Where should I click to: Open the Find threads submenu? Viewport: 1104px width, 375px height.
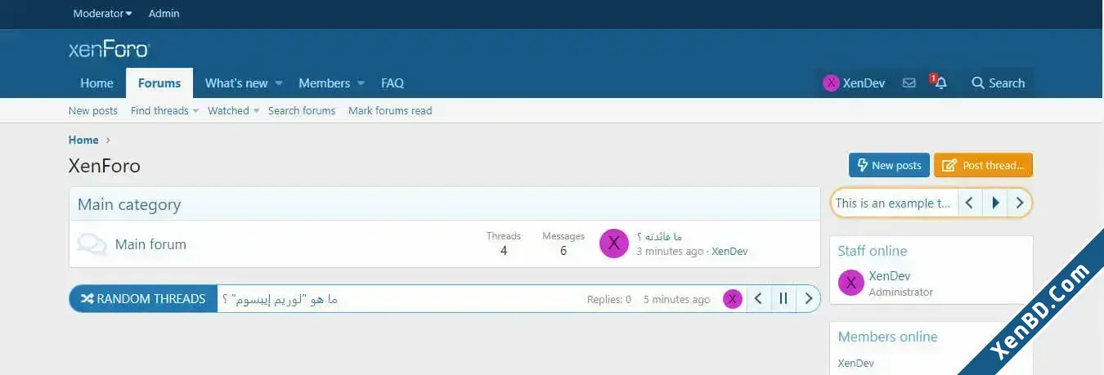(x=164, y=110)
